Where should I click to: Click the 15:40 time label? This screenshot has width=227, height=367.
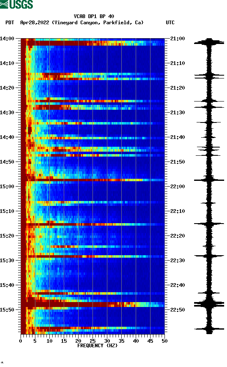click(7, 285)
